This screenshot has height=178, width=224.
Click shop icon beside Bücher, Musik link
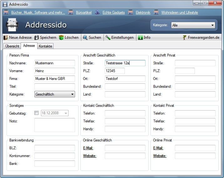coord(6,12)
